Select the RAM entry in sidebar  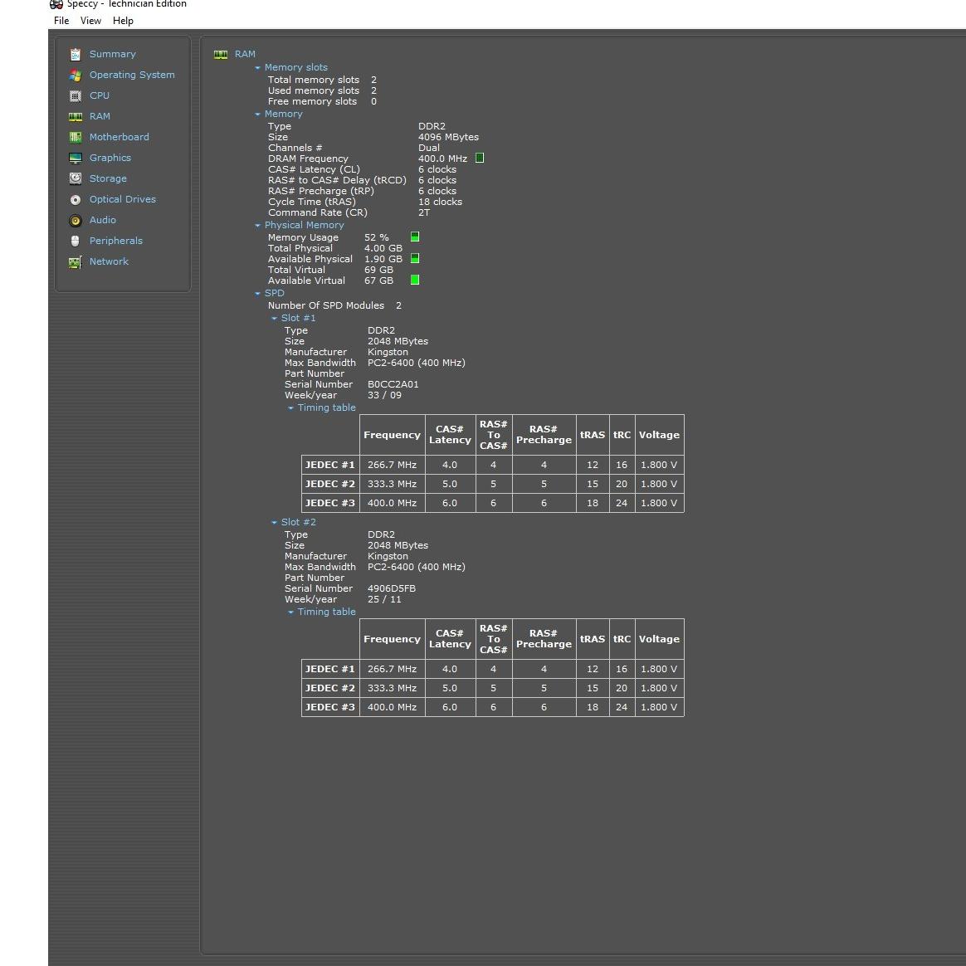pos(100,116)
